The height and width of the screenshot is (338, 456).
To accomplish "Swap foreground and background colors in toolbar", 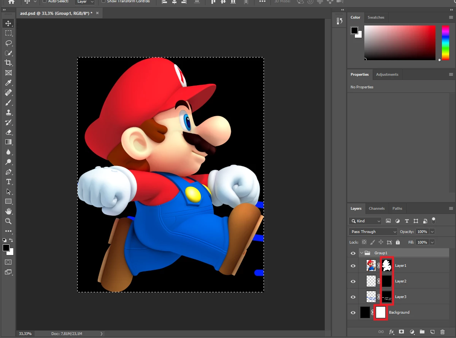I will [x=11, y=240].
